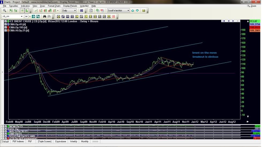Switch to the P&F Indexes tab
Screen dimensions: 274x147
click(18, 141)
